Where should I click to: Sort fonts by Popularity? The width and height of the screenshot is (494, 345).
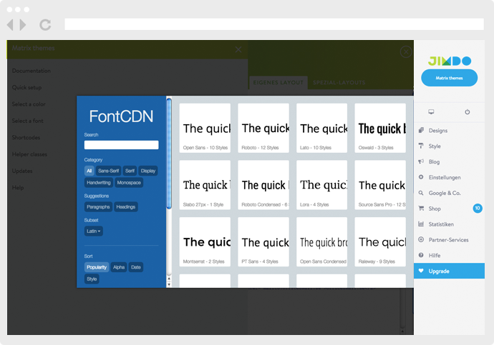click(x=97, y=267)
